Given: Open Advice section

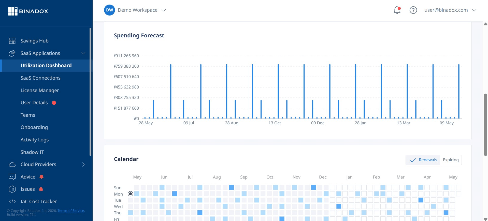Looking at the screenshot, I should tap(28, 177).
